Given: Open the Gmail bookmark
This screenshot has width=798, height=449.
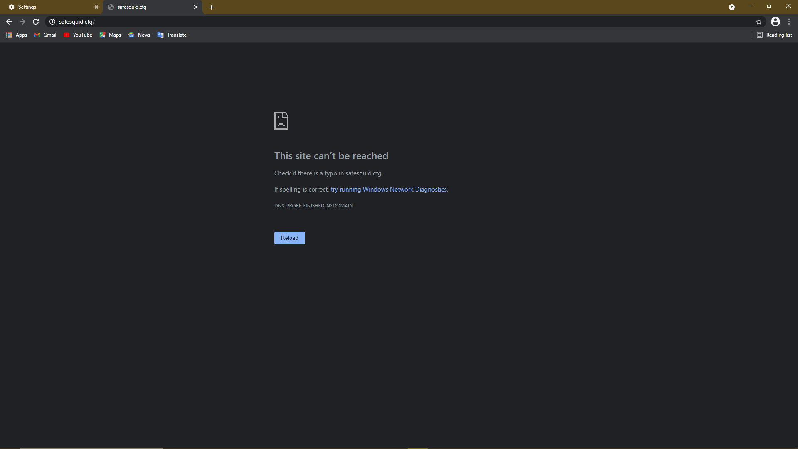Looking at the screenshot, I should pos(45,35).
